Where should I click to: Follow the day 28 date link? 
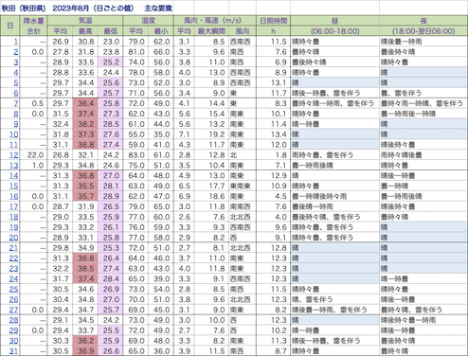(13, 320)
